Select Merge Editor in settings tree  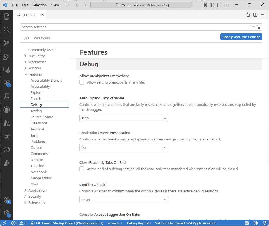[x=41, y=178]
